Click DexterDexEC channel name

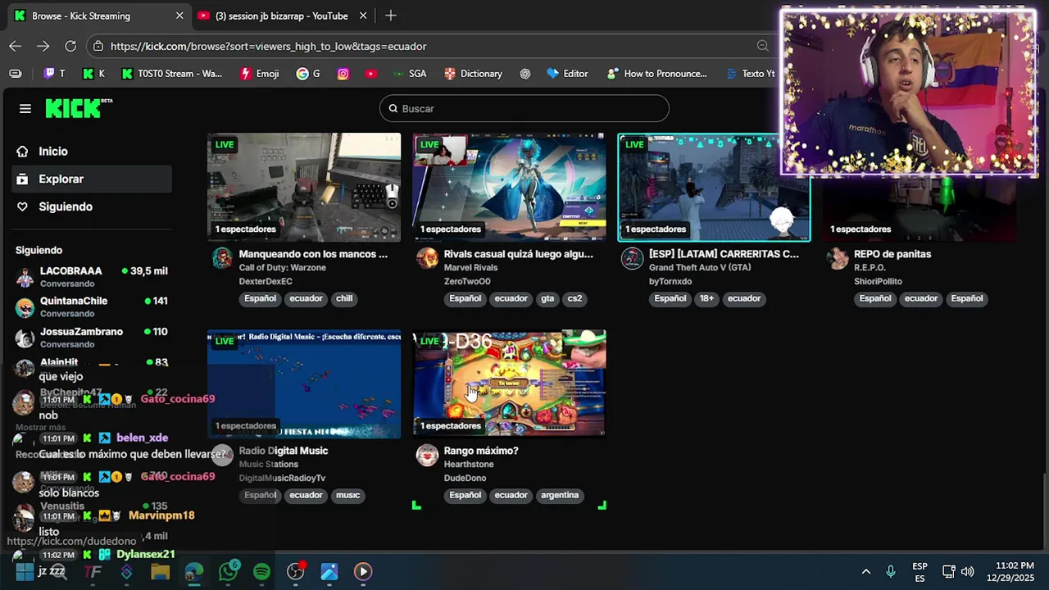(x=266, y=281)
